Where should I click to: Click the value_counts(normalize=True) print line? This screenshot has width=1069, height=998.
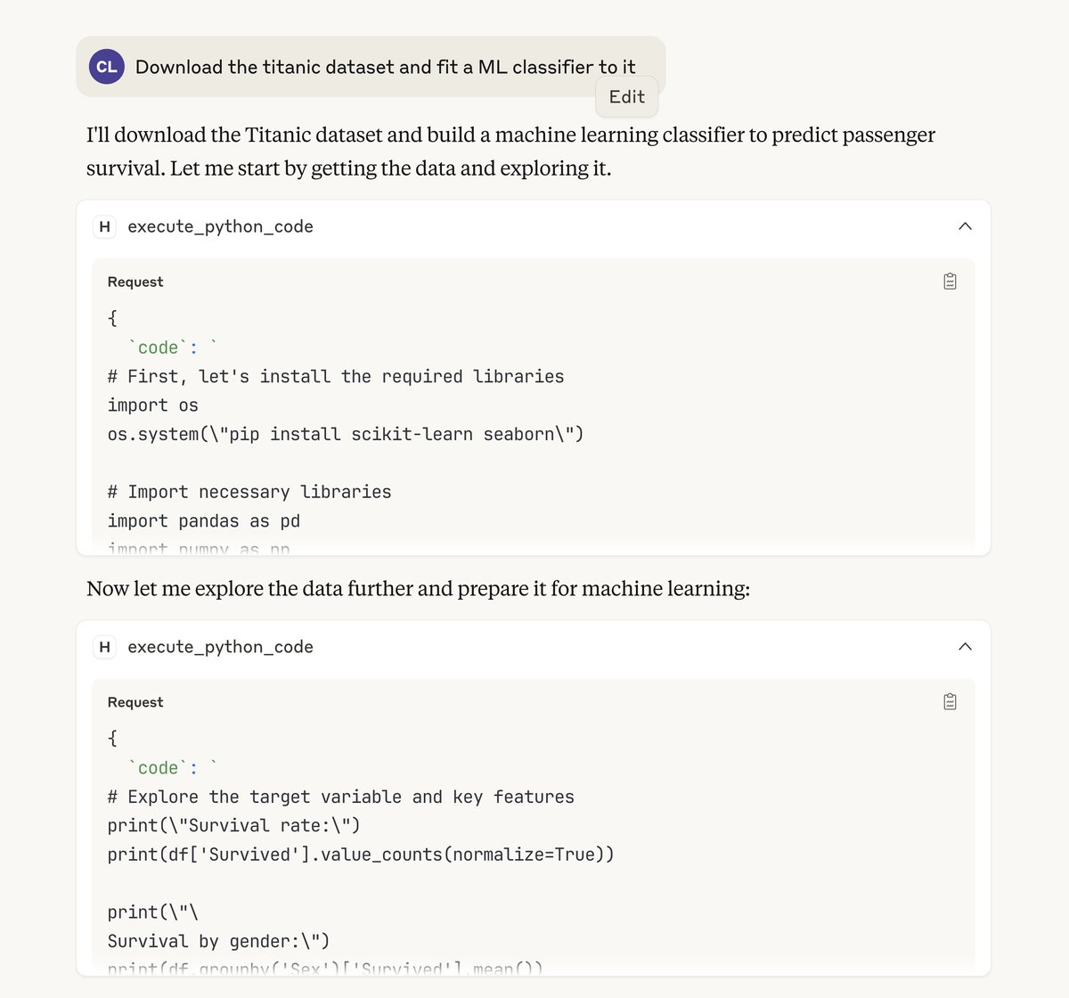click(360, 855)
